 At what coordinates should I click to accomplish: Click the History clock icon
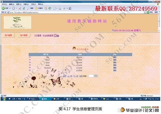click(x=50, y=8)
